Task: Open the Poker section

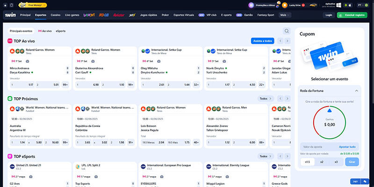Action: coord(165,15)
